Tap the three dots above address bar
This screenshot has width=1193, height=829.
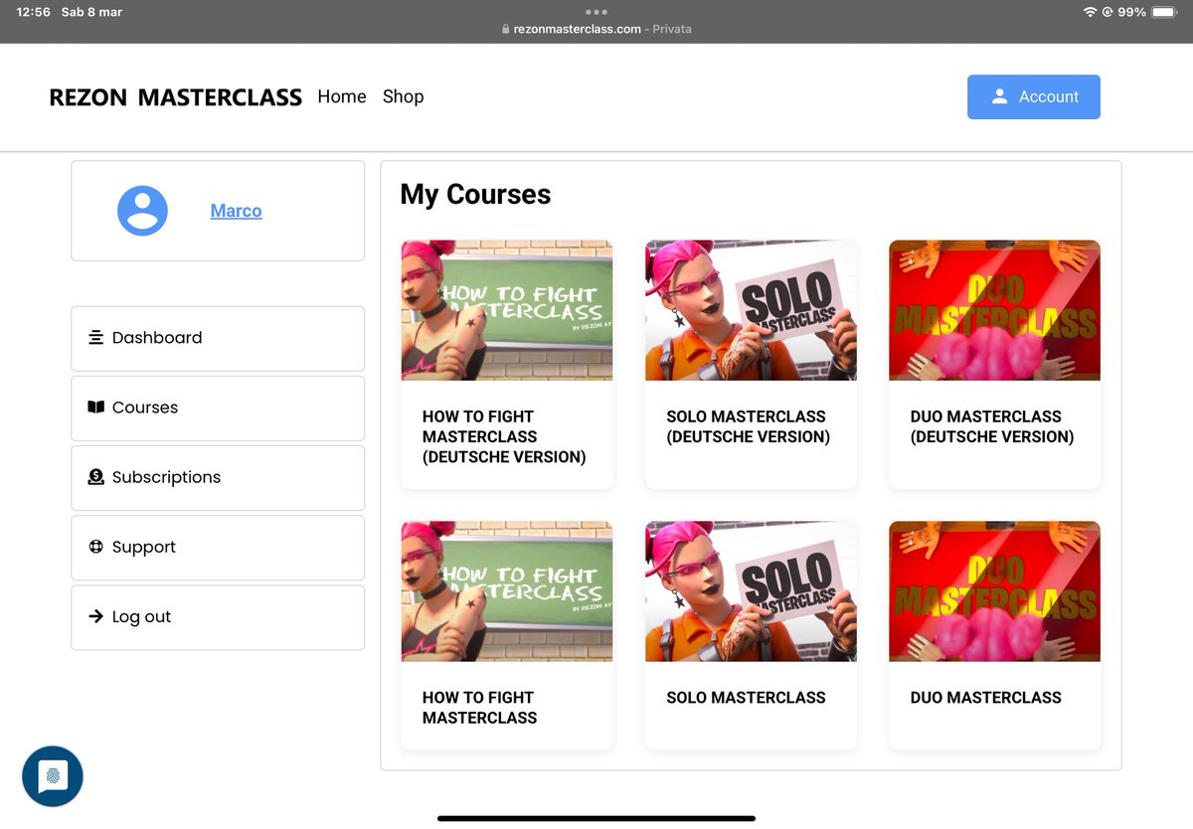point(596,12)
